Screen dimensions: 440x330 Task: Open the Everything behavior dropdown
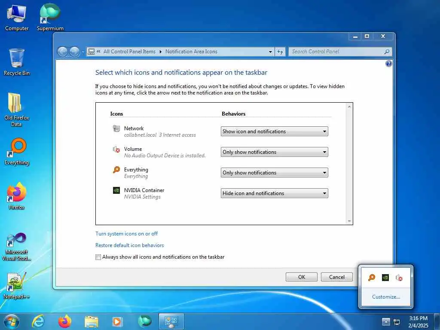pos(275,173)
